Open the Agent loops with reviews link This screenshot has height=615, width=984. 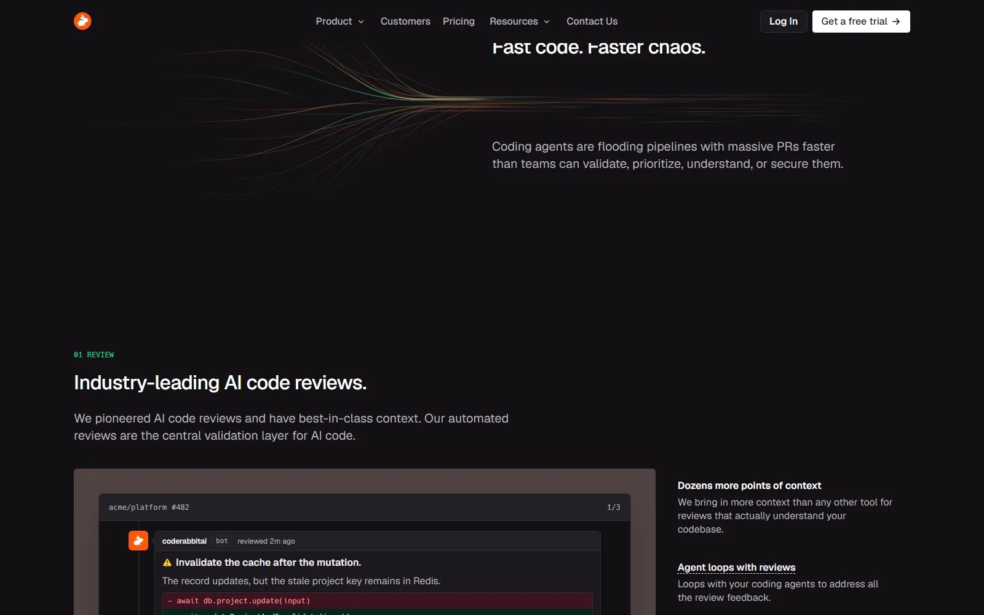[x=736, y=567]
